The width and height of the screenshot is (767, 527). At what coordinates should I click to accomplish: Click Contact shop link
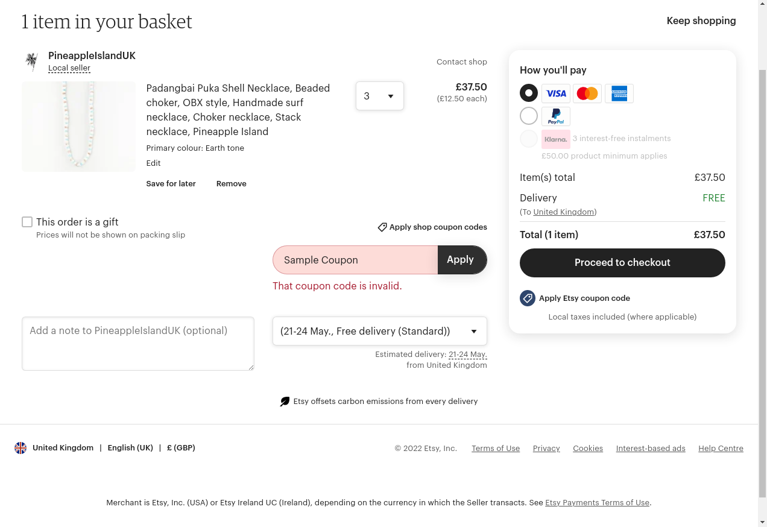coord(462,62)
